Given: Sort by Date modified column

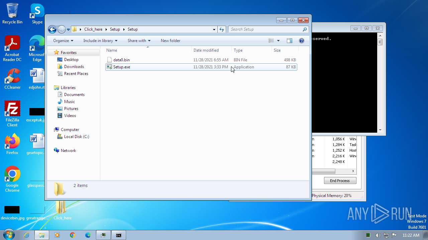Looking at the screenshot, I should coord(212,50).
